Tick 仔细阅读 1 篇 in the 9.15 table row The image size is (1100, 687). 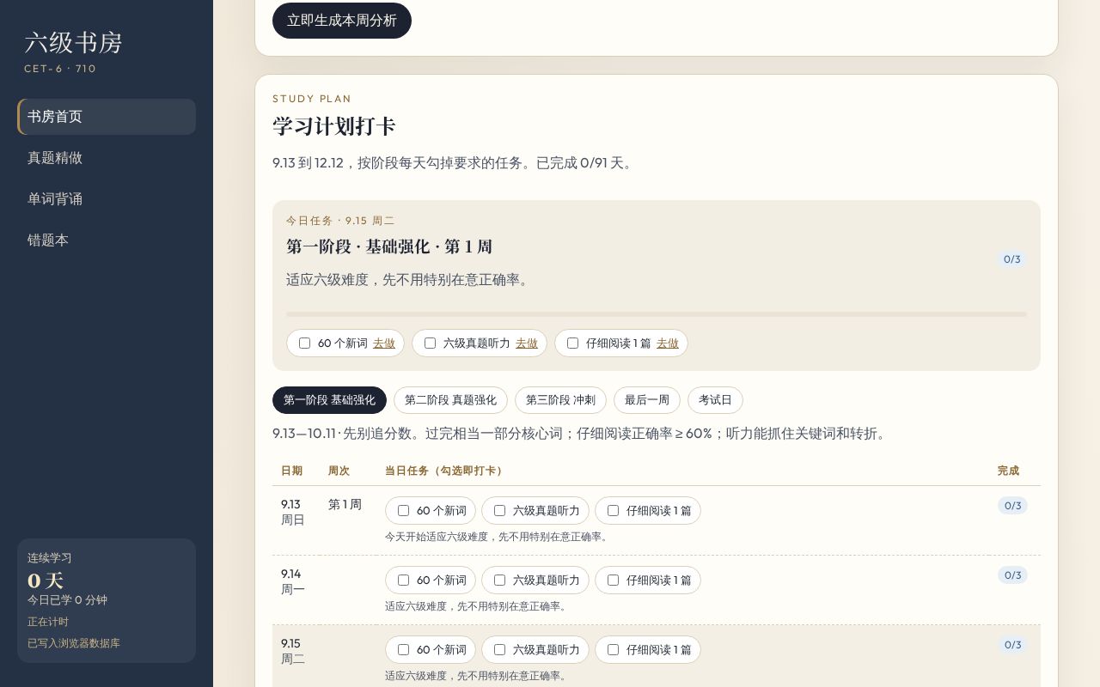(613, 650)
